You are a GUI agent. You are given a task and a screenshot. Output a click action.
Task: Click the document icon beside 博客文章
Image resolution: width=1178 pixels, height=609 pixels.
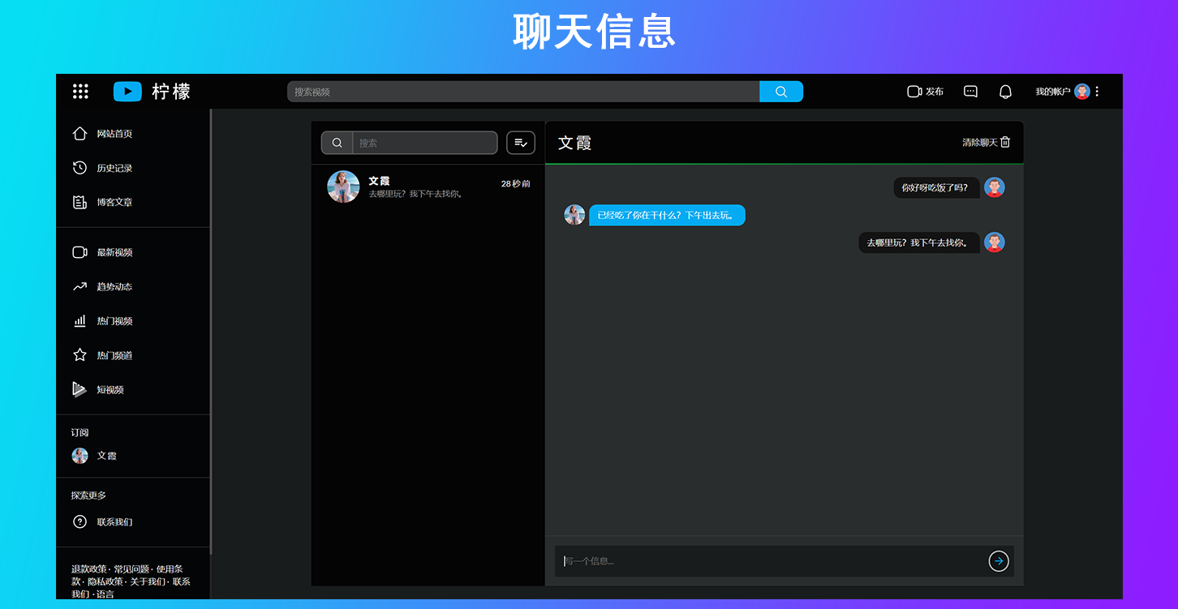pyautogui.click(x=80, y=202)
